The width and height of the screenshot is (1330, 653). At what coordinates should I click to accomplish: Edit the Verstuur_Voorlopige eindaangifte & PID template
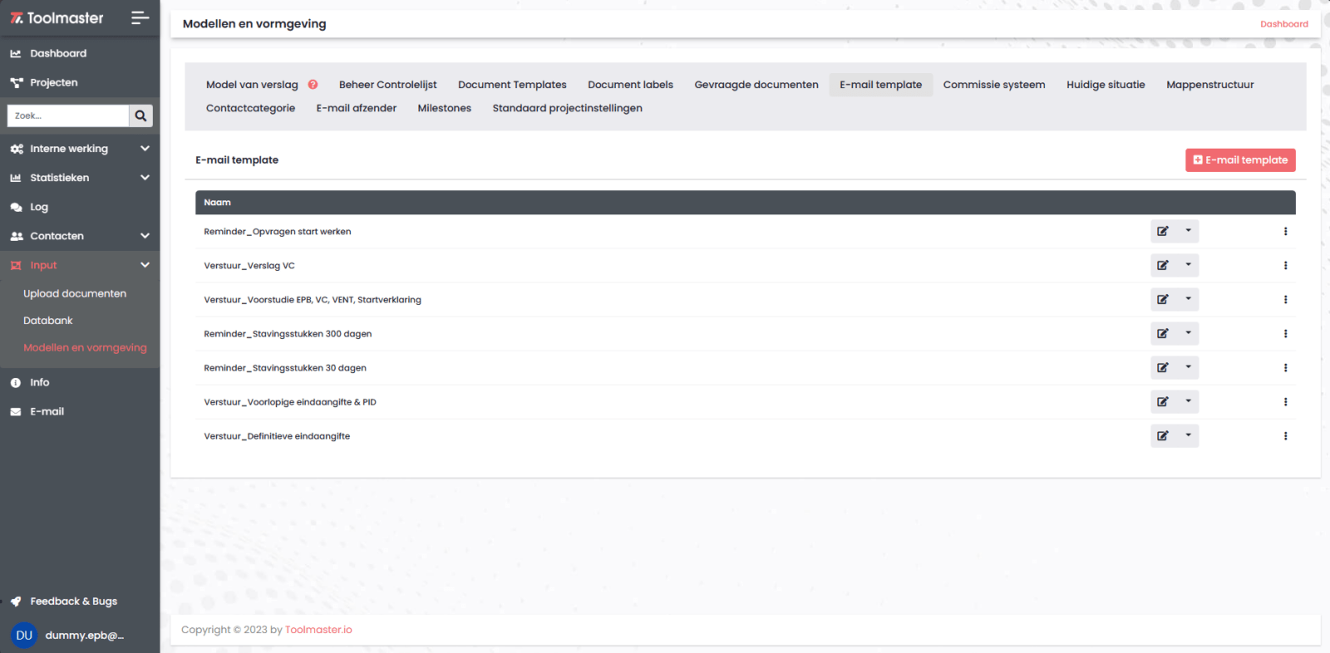(x=1163, y=402)
